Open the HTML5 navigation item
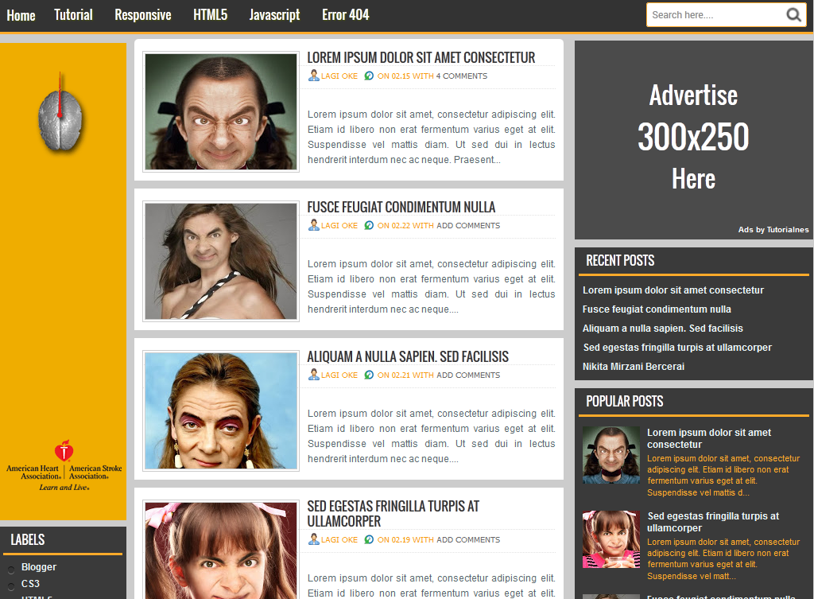The width and height of the screenshot is (814, 599). click(x=210, y=15)
